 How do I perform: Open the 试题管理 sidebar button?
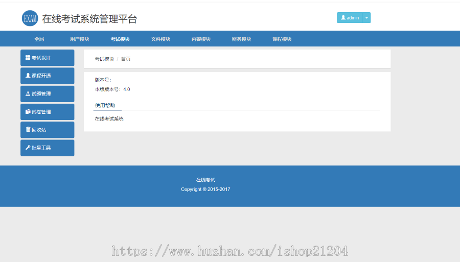47,94
